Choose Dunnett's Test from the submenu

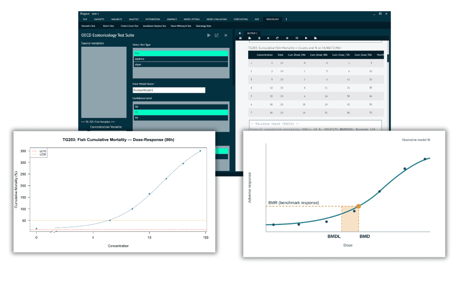[x=88, y=26]
